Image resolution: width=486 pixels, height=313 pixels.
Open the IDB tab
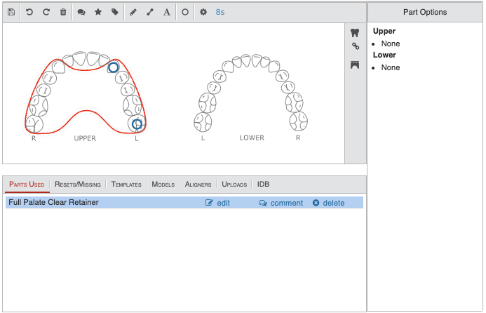click(x=263, y=185)
